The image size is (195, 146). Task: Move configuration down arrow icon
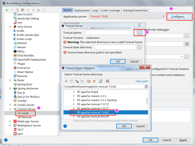pyautogui.click(x=33, y=10)
